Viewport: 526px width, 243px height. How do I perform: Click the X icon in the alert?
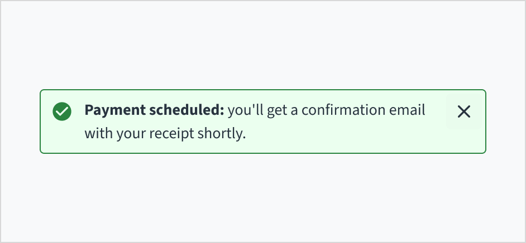tap(463, 111)
